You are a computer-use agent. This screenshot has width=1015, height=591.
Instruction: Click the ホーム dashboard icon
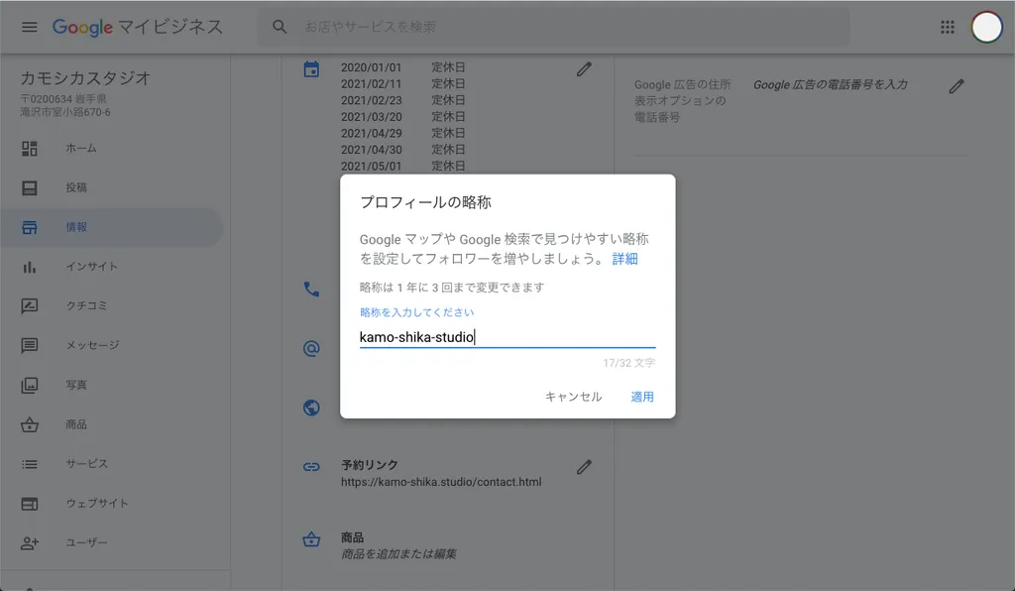pos(29,148)
